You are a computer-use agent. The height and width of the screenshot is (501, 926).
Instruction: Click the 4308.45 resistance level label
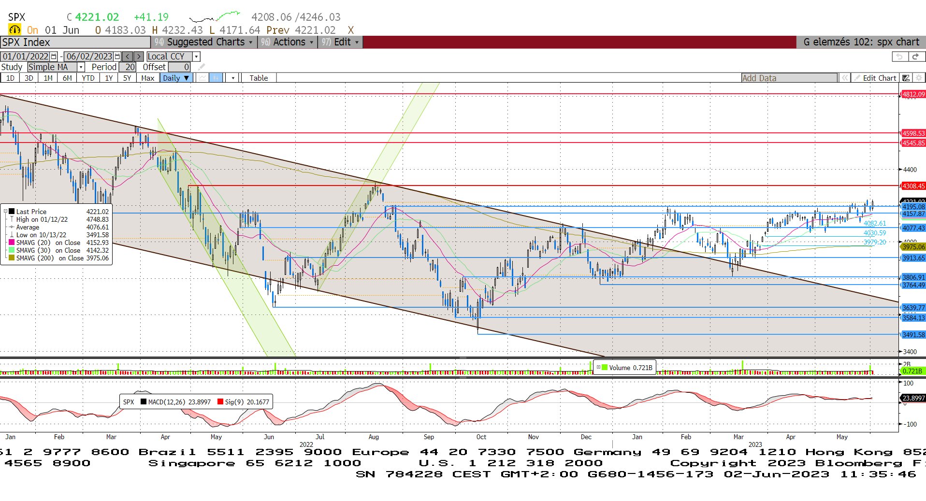[913, 186]
